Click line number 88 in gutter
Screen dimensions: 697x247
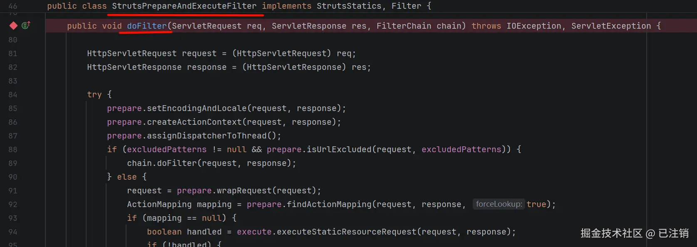pos(13,149)
